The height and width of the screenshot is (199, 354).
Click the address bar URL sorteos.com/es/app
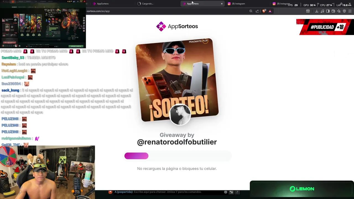point(98,11)
